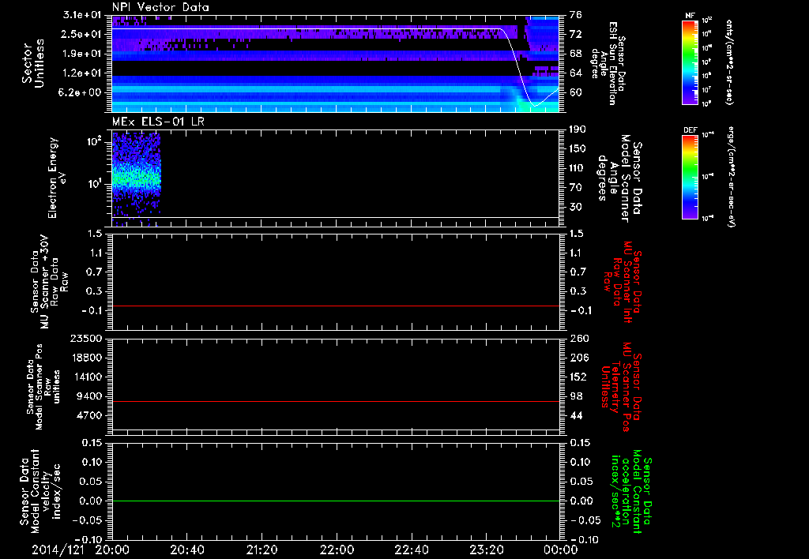The width and height of the screenshot is (809, 559).
Task: Click the 23:20 time axis label
Action: pos(487,550)
